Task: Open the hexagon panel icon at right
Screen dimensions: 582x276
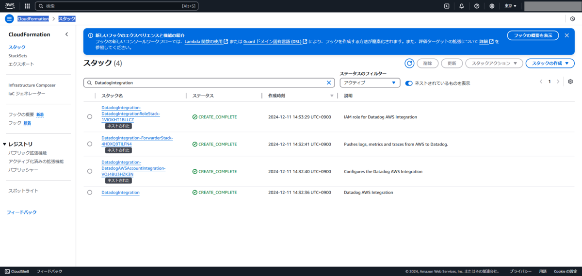Action: coord(572,18)
